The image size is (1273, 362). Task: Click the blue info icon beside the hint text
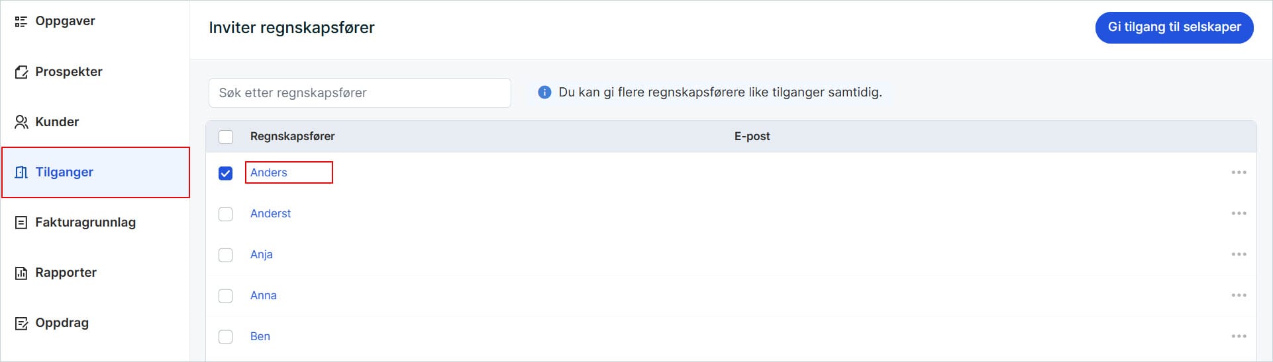pos(544,92)
